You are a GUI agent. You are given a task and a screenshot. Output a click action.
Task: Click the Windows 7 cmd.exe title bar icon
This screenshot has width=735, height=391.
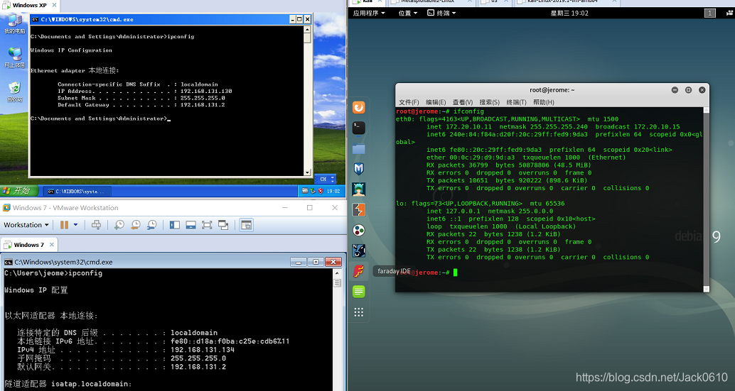pyautogui.click(x=9, y=262)
